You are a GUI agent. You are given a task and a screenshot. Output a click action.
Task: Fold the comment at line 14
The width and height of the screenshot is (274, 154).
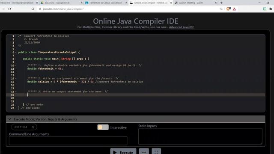[16, 78]
